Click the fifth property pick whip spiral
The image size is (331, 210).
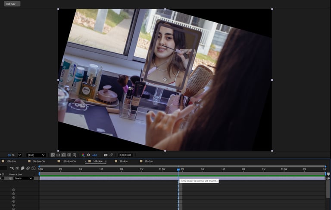(14, 205)
